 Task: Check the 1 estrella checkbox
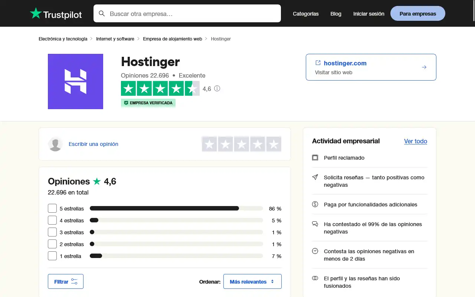tap(52, 256)
